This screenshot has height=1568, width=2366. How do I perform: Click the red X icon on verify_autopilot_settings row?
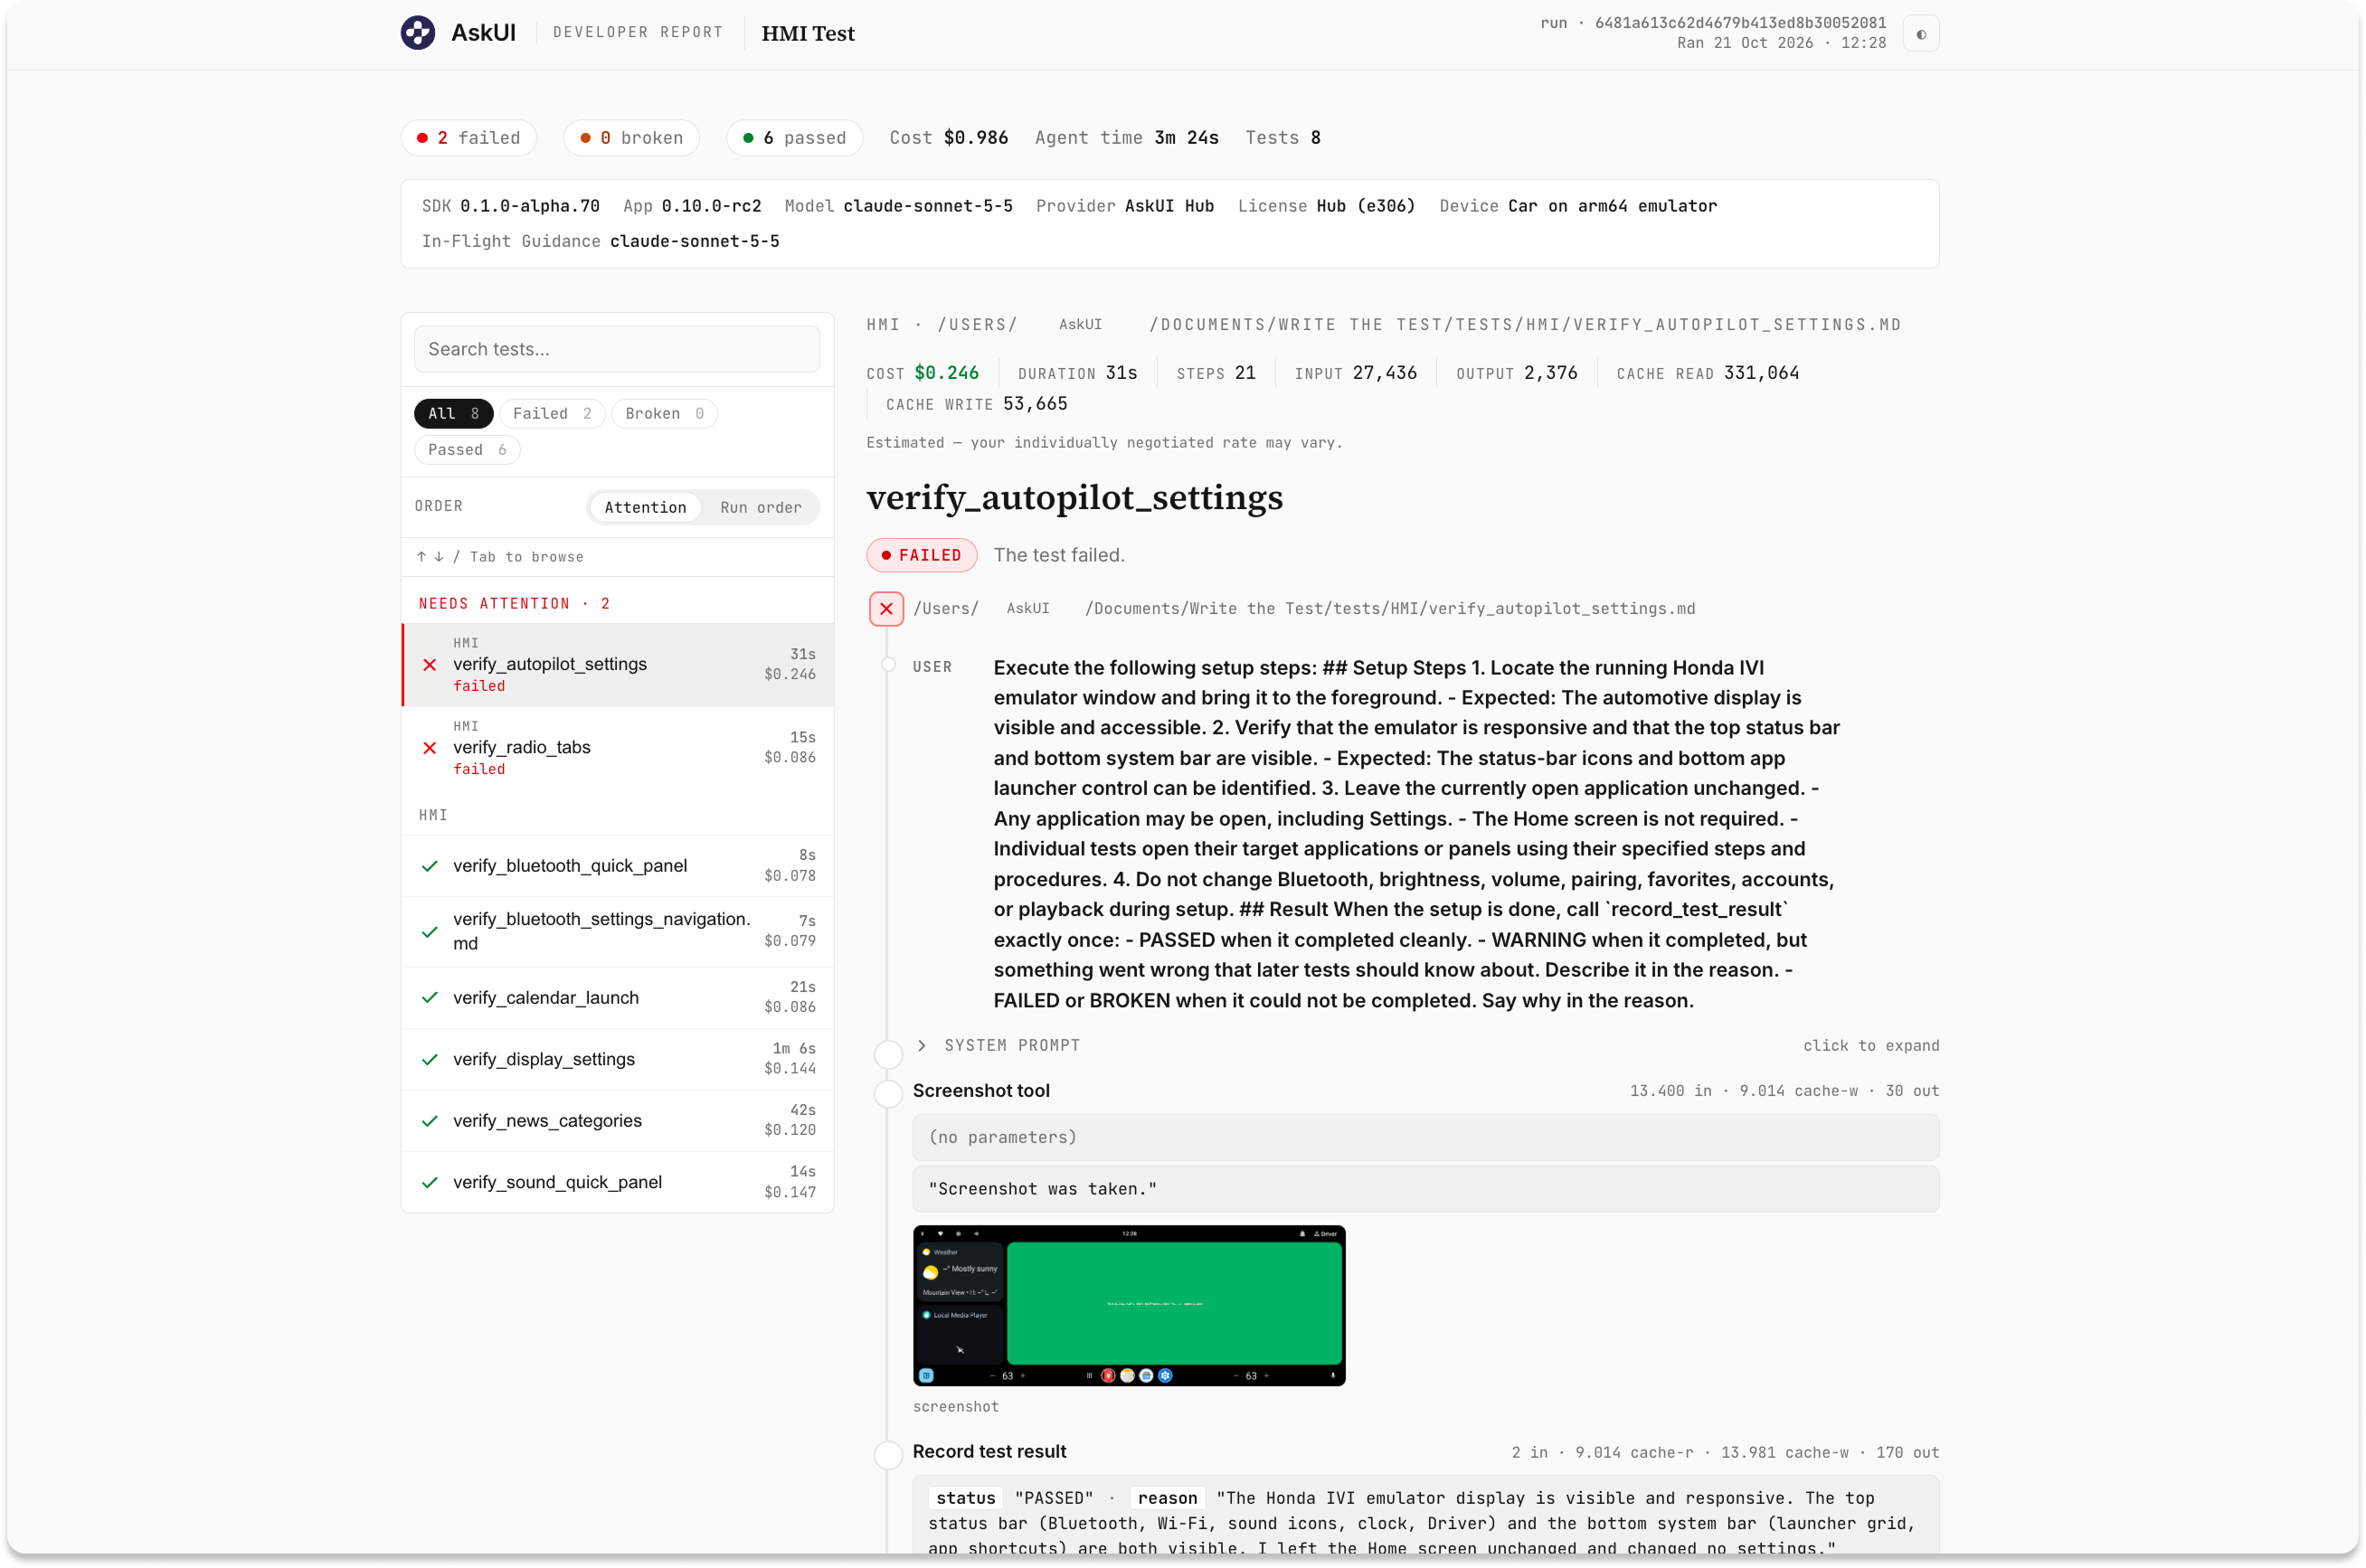tap(429, 665)
